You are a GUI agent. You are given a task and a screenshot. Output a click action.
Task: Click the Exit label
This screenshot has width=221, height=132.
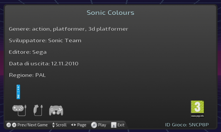coord(121,125)
